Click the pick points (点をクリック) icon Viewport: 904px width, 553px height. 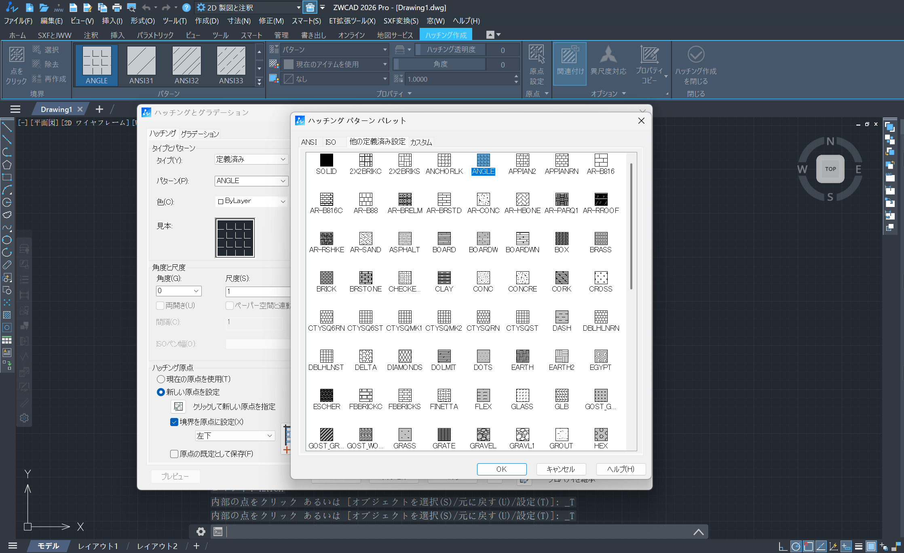pos(17,55)
